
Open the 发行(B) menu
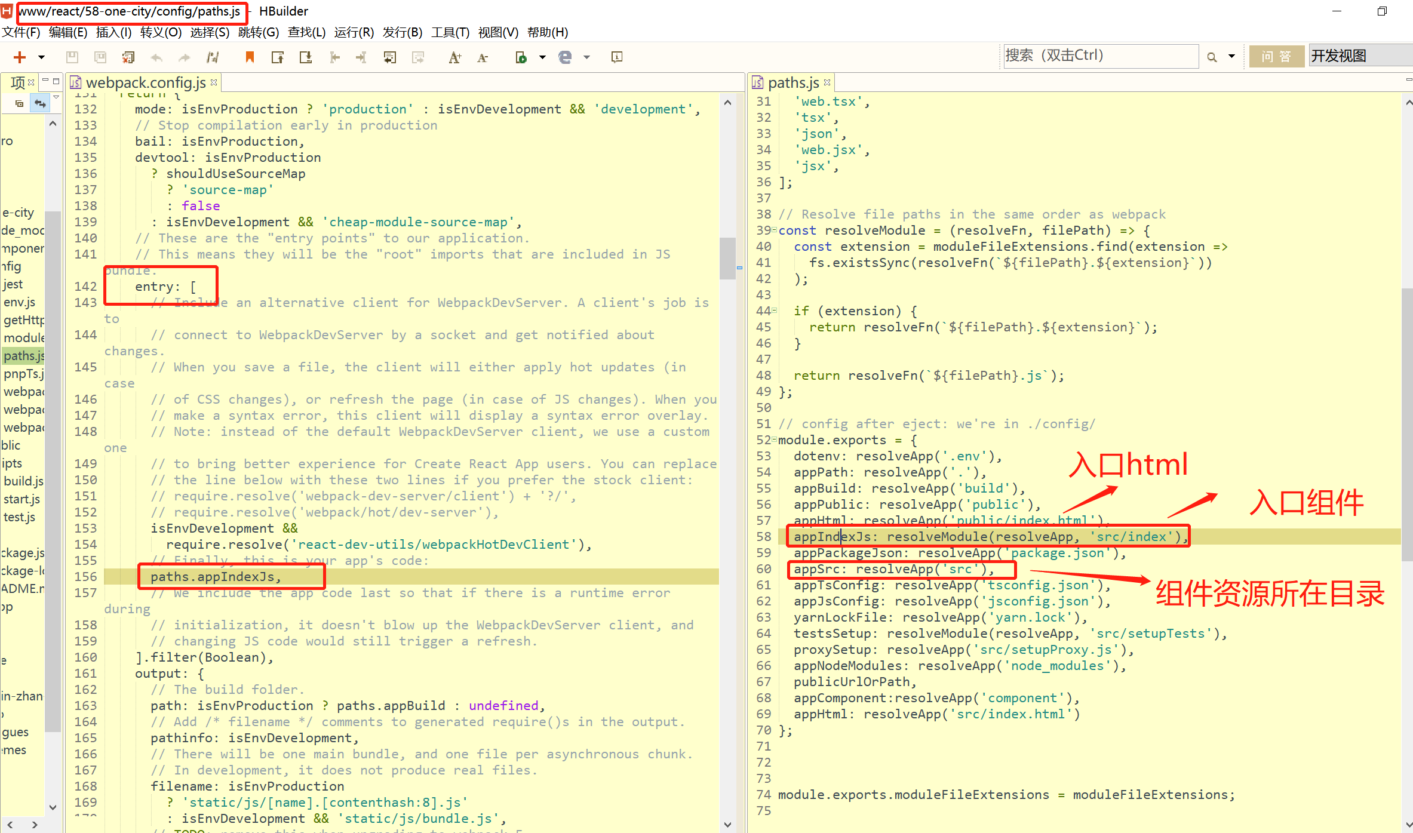pyautogui.click(x=403, y=32)
